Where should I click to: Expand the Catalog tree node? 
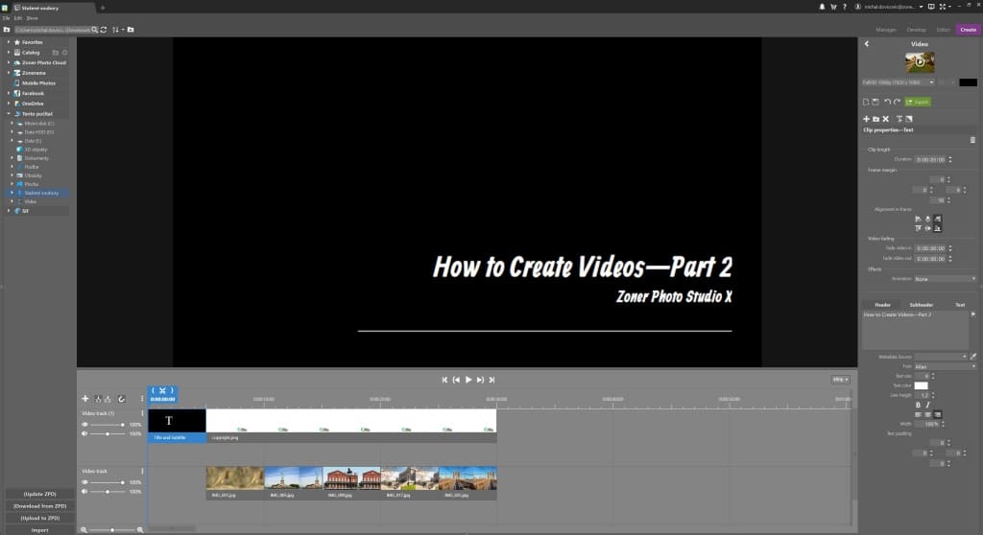8,53
